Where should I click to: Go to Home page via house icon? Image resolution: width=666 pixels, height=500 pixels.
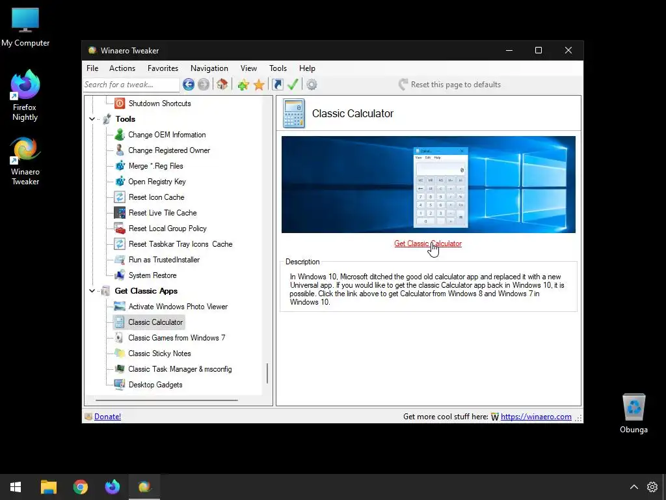tap(222, 84)
